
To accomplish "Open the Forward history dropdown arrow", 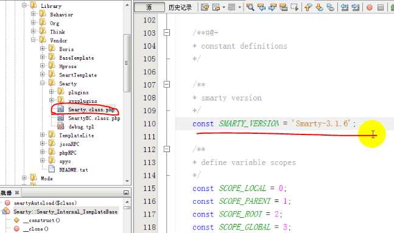I will coord(240,7).
